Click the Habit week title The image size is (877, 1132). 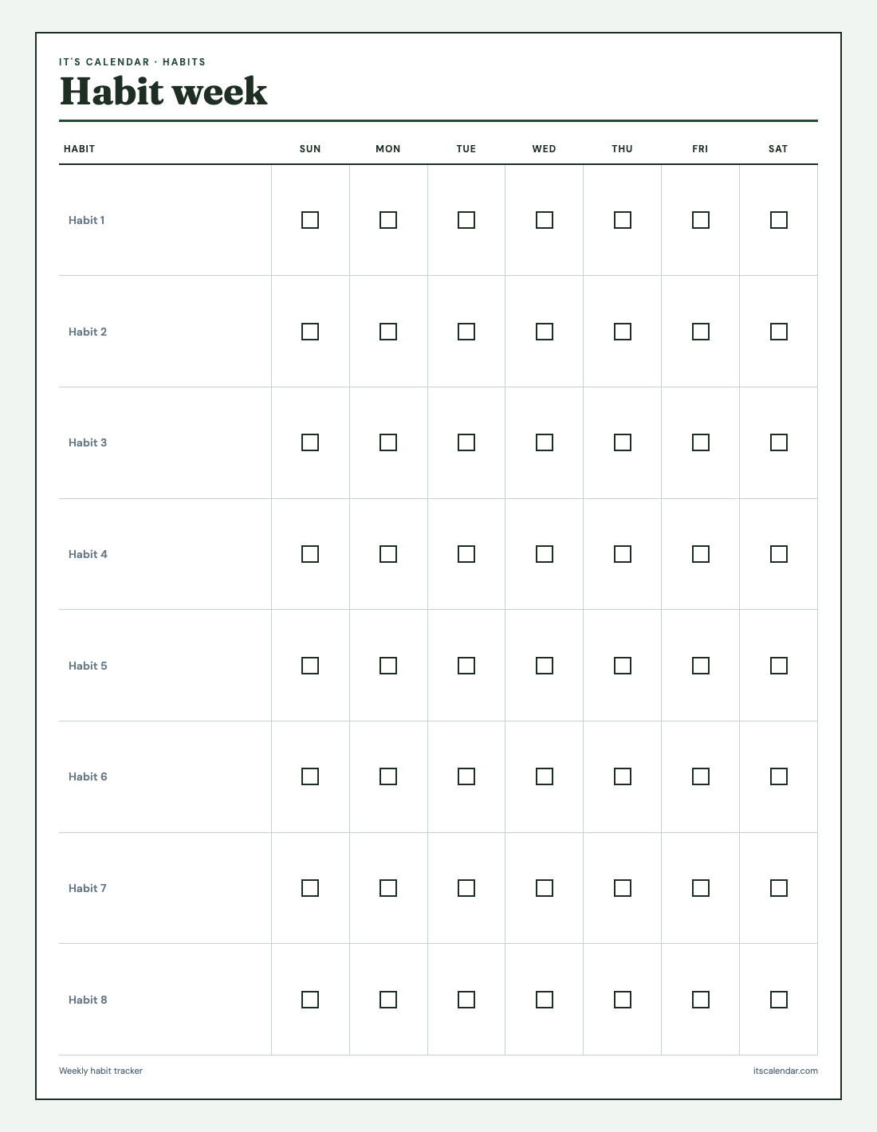click(163, 91)
